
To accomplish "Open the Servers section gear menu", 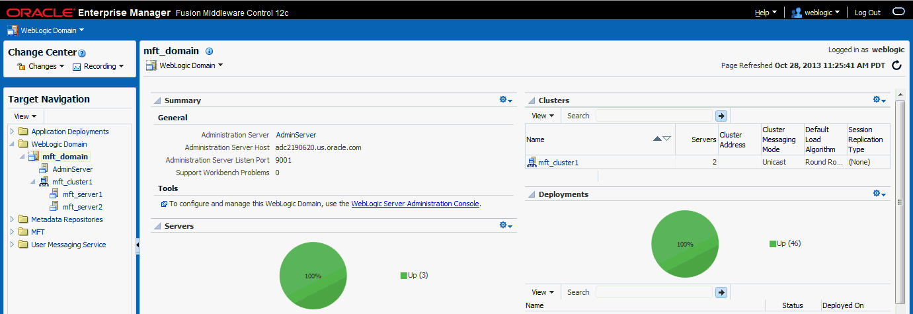I will pos(506,225).
